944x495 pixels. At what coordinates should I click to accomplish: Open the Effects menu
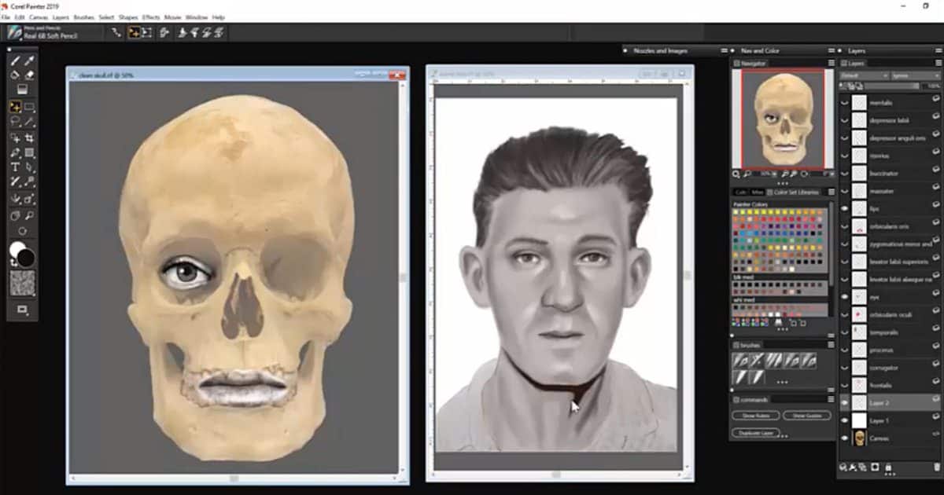[x=151, y=16]
